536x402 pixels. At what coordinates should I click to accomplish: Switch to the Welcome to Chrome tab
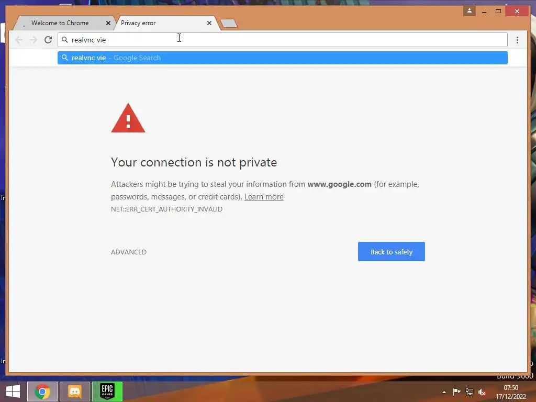click(x=60, y=23)
